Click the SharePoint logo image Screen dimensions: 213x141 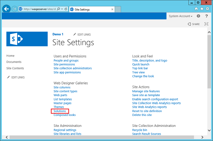click(x=27, y=39)
